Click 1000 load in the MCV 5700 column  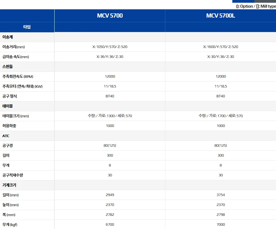tap(110, 126)
